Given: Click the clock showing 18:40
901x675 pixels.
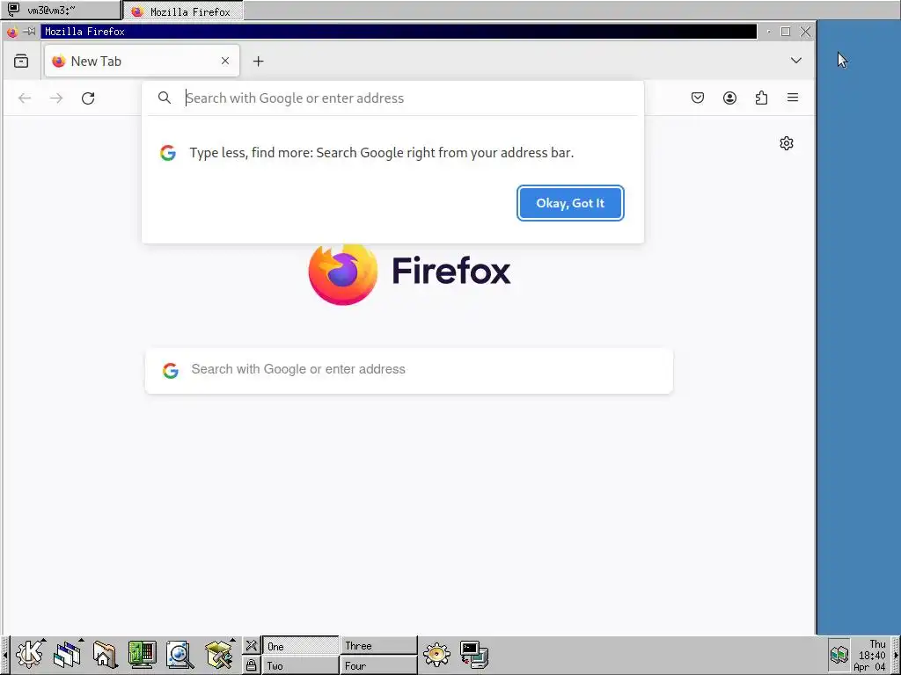Looking at the screenshot, I should coord(871,656).
